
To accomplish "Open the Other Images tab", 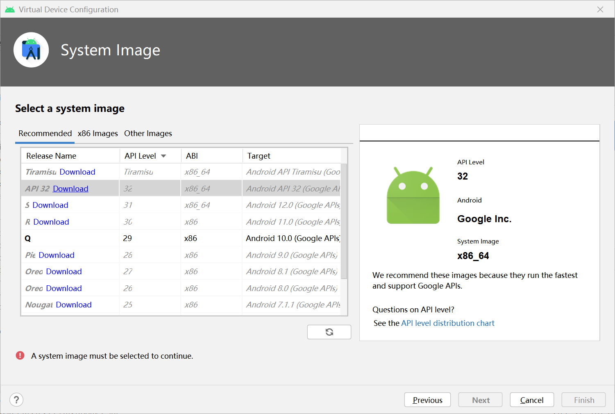I will pos(148,133).
